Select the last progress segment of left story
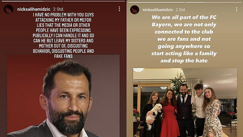Screen dimensions: 243x137 [x=94, y=1]
